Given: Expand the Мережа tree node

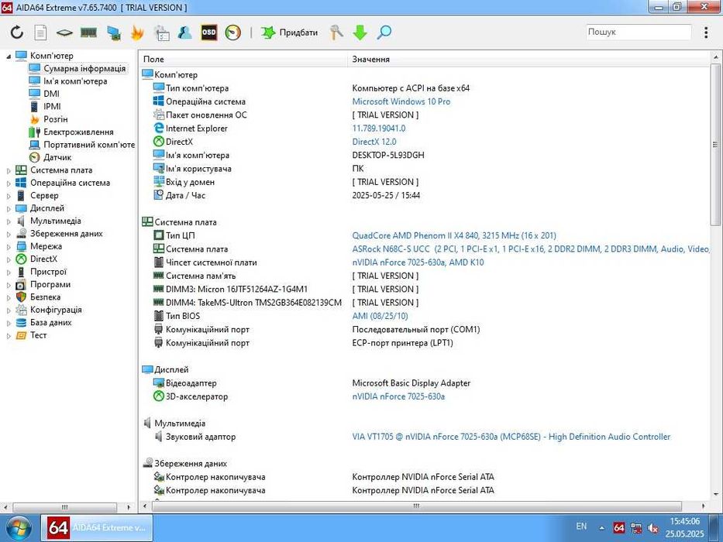Looking at the screenshot, I should [9, 246].
